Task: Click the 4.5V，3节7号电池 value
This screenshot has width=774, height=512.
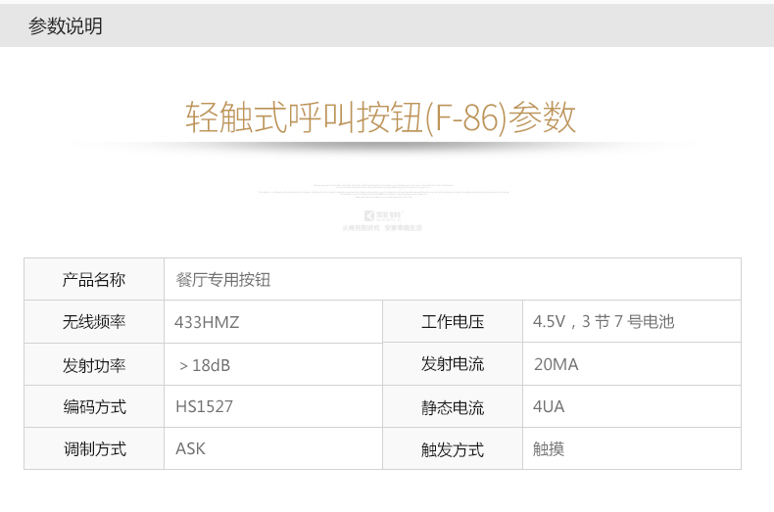Action: pyautogui.click(x=604, y=321)
